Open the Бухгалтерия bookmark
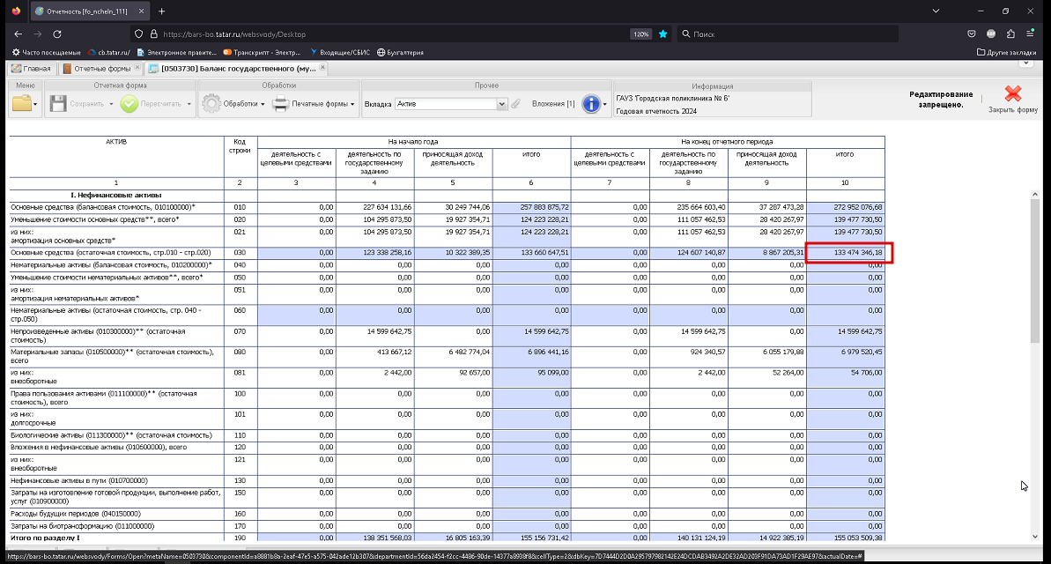This screenshot has width=1051, height=564. click(400, 52)
